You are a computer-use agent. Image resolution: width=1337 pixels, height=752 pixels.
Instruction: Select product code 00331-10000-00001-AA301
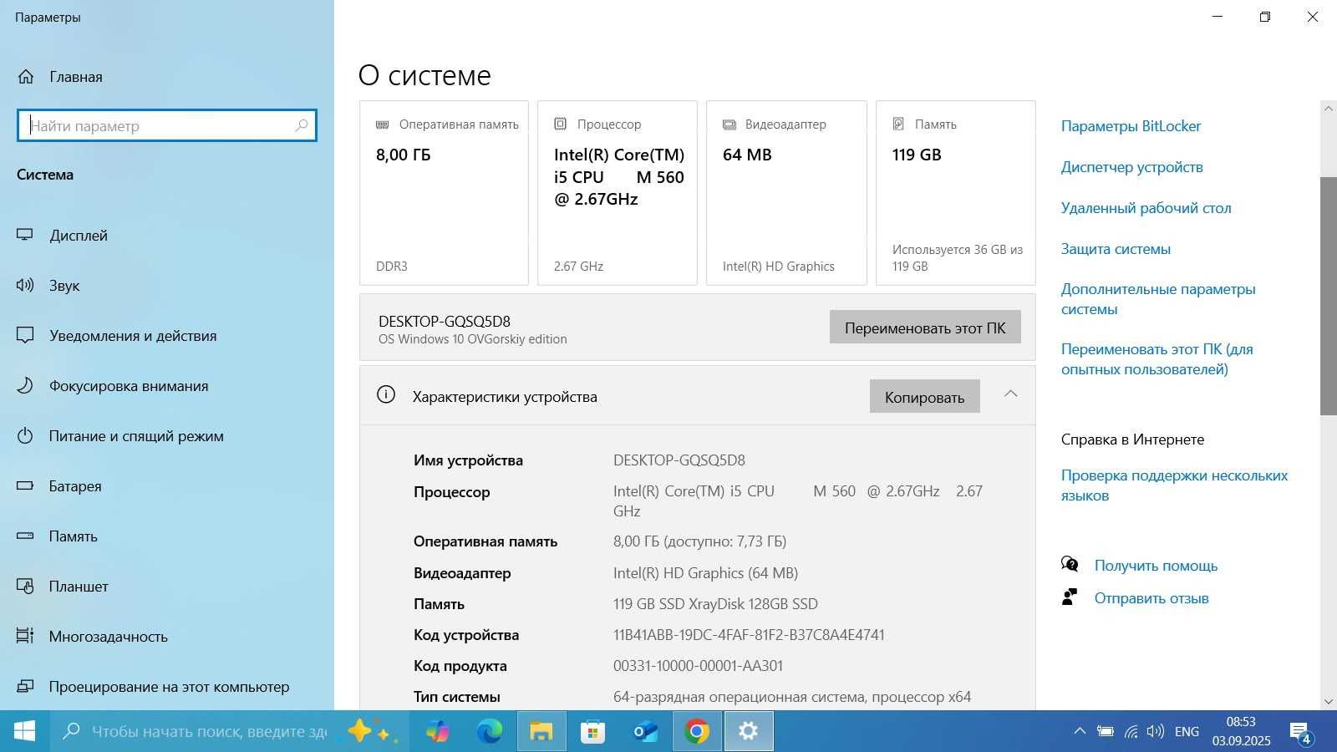[x=698, y=666]
